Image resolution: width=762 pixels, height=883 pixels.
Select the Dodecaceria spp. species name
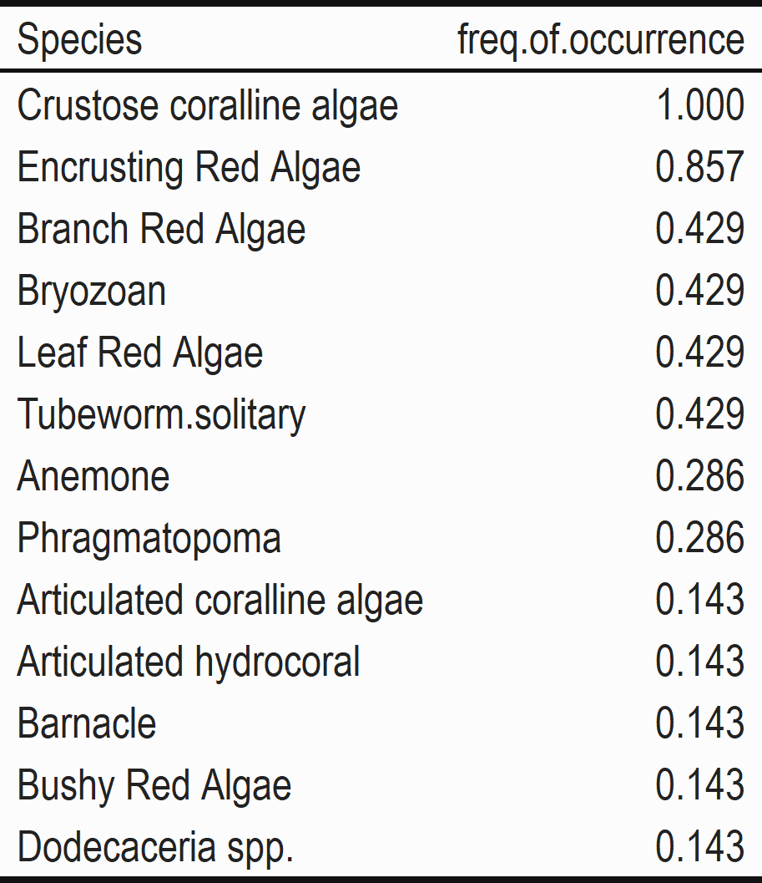[x=155, y=847]
